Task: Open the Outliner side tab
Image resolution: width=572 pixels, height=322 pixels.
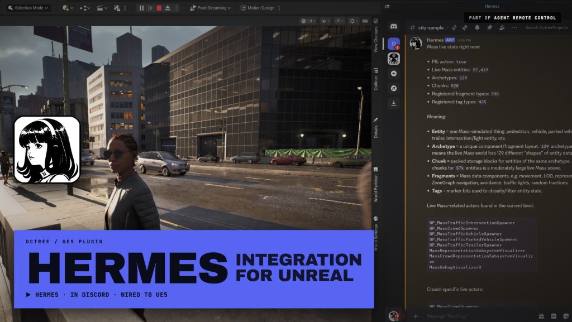Action: click(376, 79)
